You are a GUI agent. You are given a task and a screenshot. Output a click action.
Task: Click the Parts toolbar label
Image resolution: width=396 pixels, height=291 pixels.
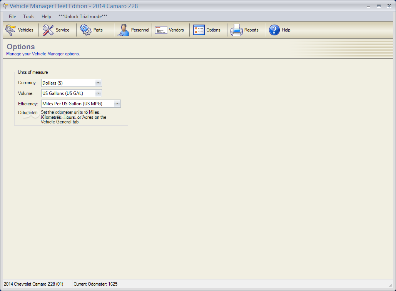pyautogui.click(x=98, y=30)
